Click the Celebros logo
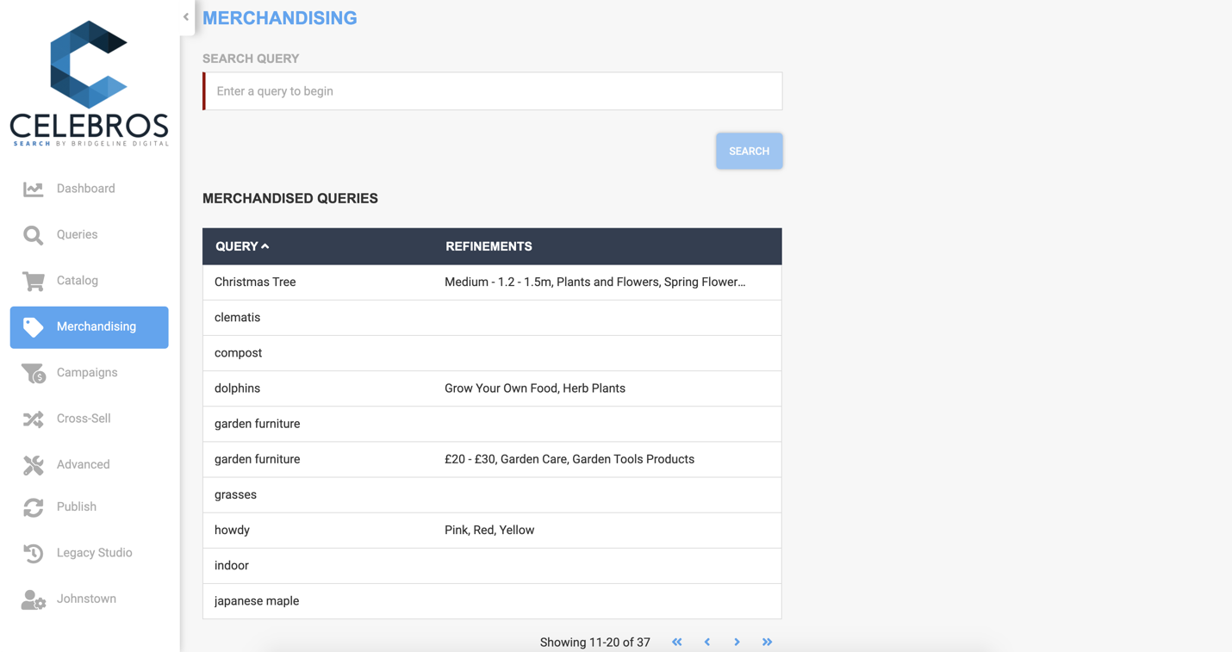Screen dimensions: 1232x652 pyautogui.click(x=89, y=83)
